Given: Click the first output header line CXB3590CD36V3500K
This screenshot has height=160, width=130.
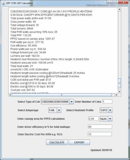Looking at the screenshot, I should (51, 11).
